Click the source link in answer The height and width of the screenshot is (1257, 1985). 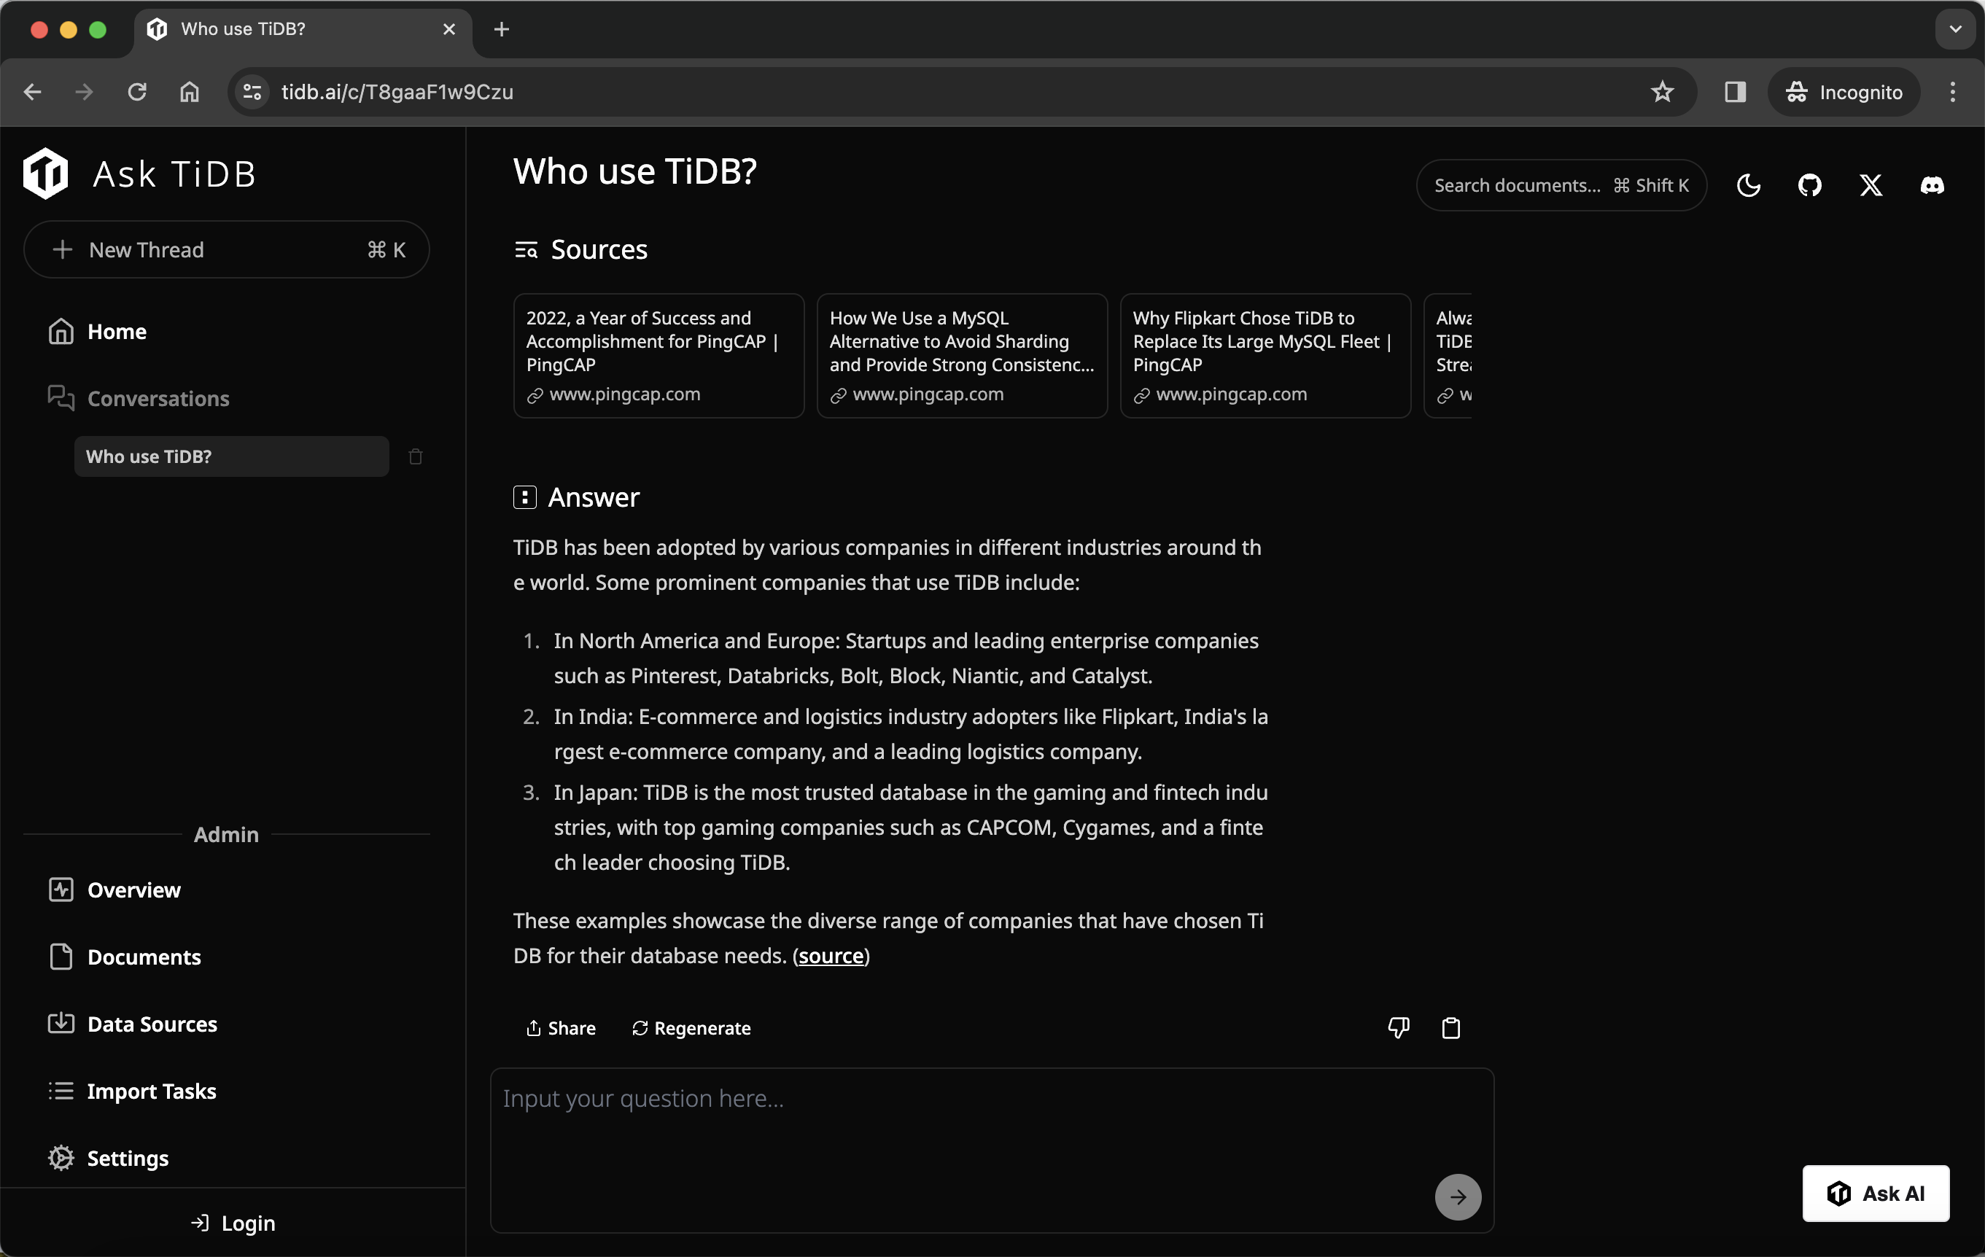(832, 954)
